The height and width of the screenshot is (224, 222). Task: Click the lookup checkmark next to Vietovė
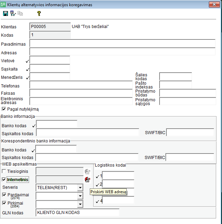[28, 61]
